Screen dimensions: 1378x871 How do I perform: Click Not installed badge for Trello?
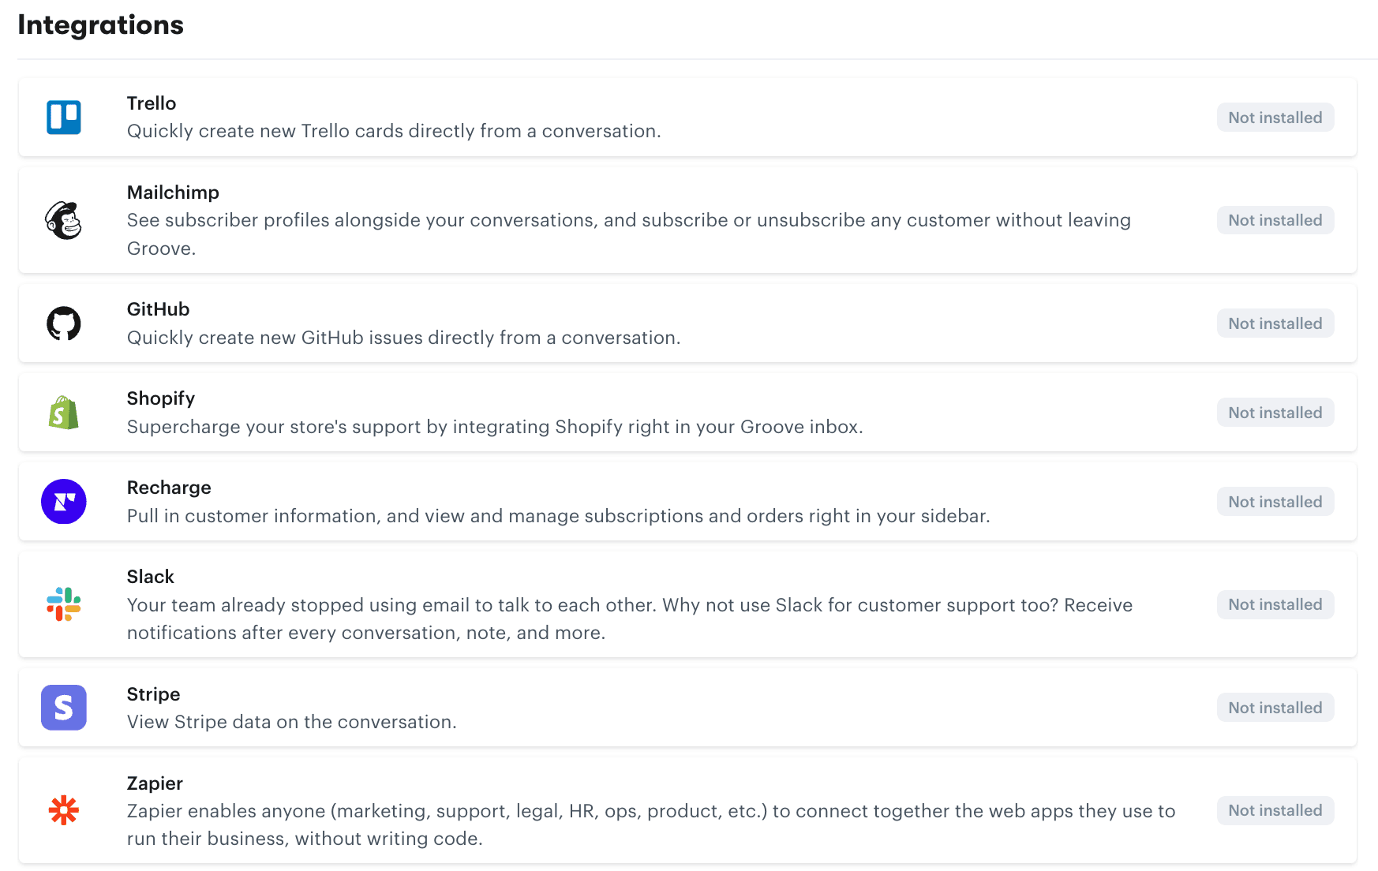[x=1275, y=117]
